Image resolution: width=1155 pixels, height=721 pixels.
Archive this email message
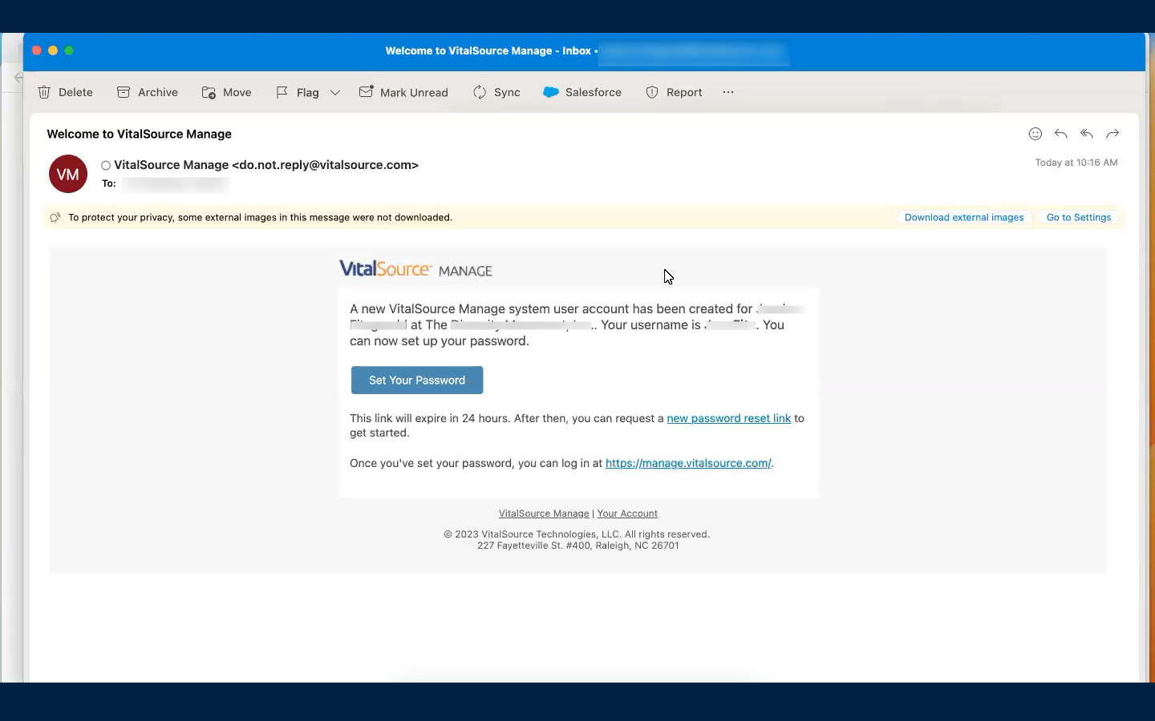[148, 92]
